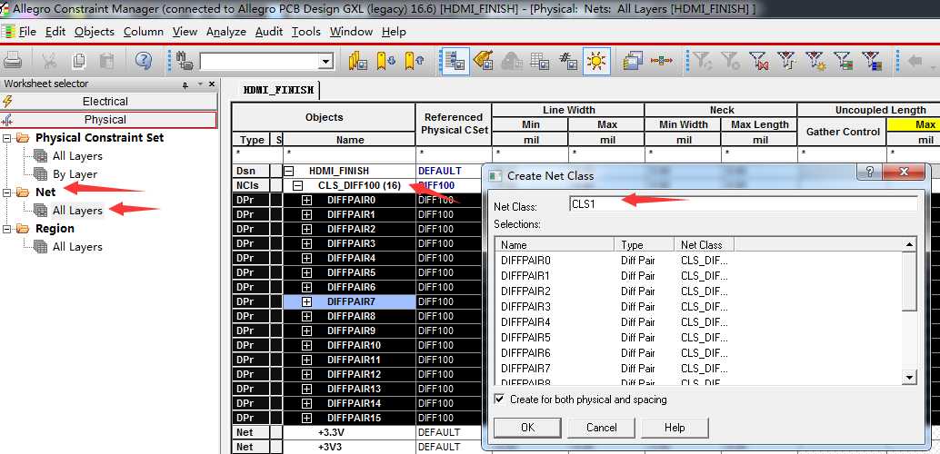This screenshot has height=454, width=940.
Task: Open the Audit menu
Action: pyautogui.click(x=268, y=32)
